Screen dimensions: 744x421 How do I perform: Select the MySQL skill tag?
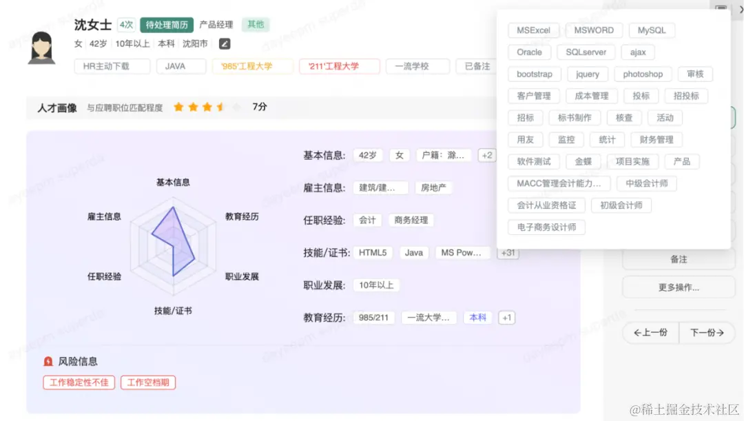[x=651, y=30]
